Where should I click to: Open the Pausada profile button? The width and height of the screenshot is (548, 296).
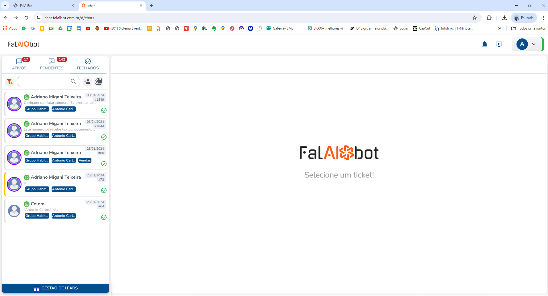click(x=524, y=18)
